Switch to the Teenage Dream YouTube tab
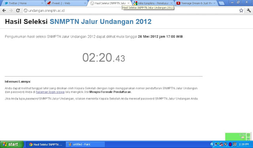 [196, 3]
